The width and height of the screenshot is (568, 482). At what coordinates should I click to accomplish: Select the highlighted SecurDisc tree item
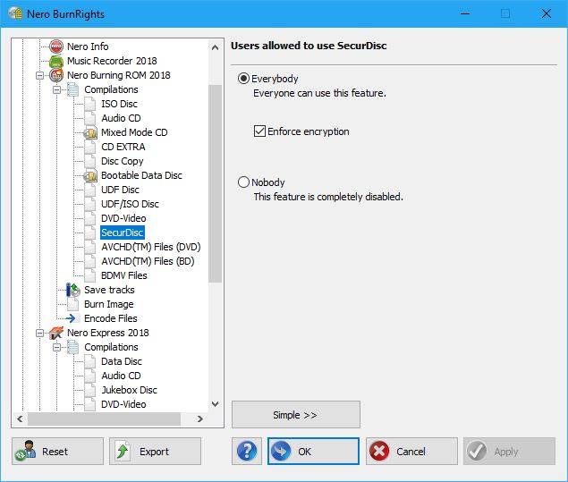point(123,233)
